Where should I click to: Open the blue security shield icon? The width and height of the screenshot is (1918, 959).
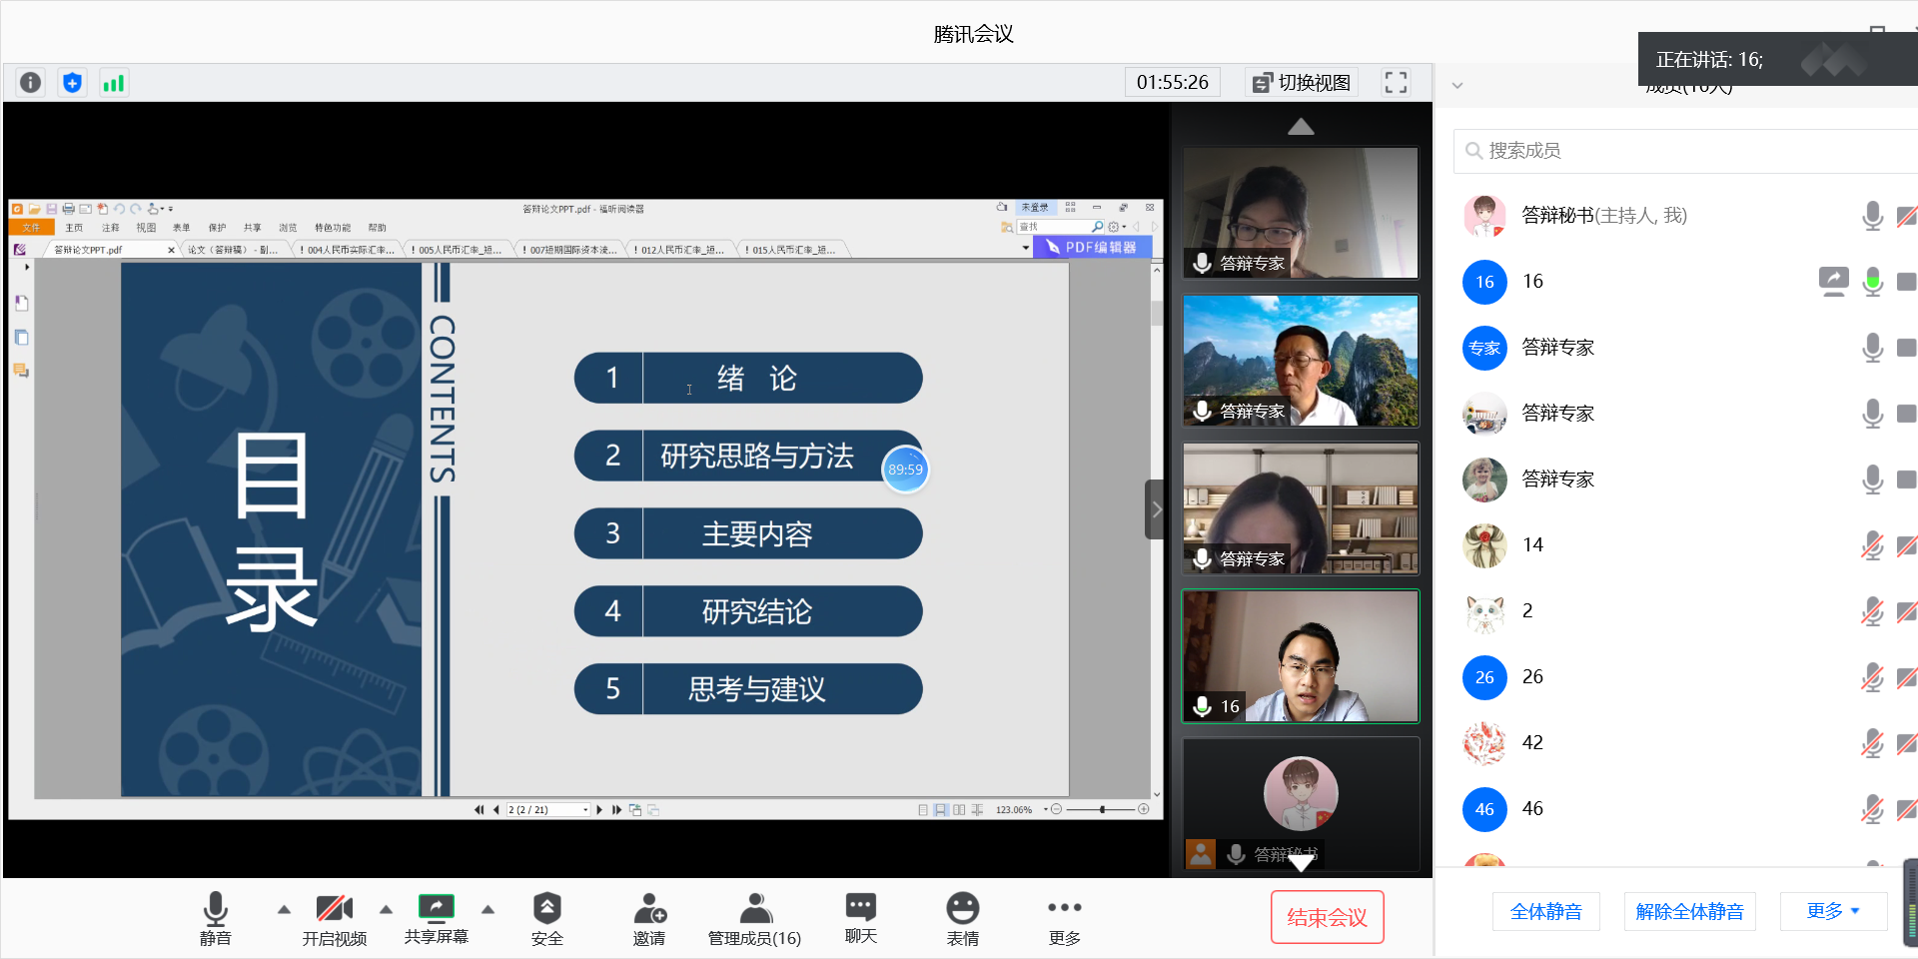point(72,83)
